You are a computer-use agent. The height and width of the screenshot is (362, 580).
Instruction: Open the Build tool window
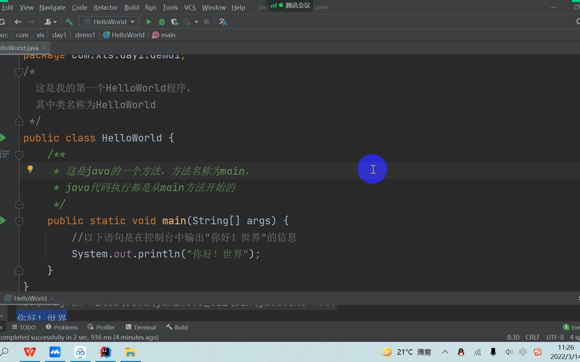177,327
